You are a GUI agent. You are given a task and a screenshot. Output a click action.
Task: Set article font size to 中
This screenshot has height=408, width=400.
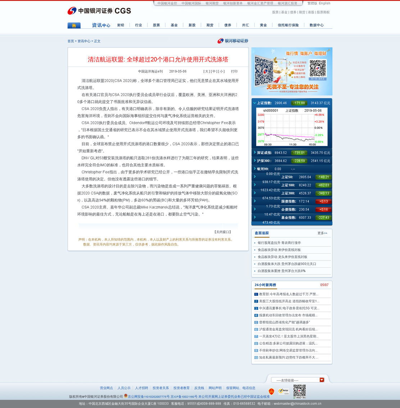tap(214, 71)
